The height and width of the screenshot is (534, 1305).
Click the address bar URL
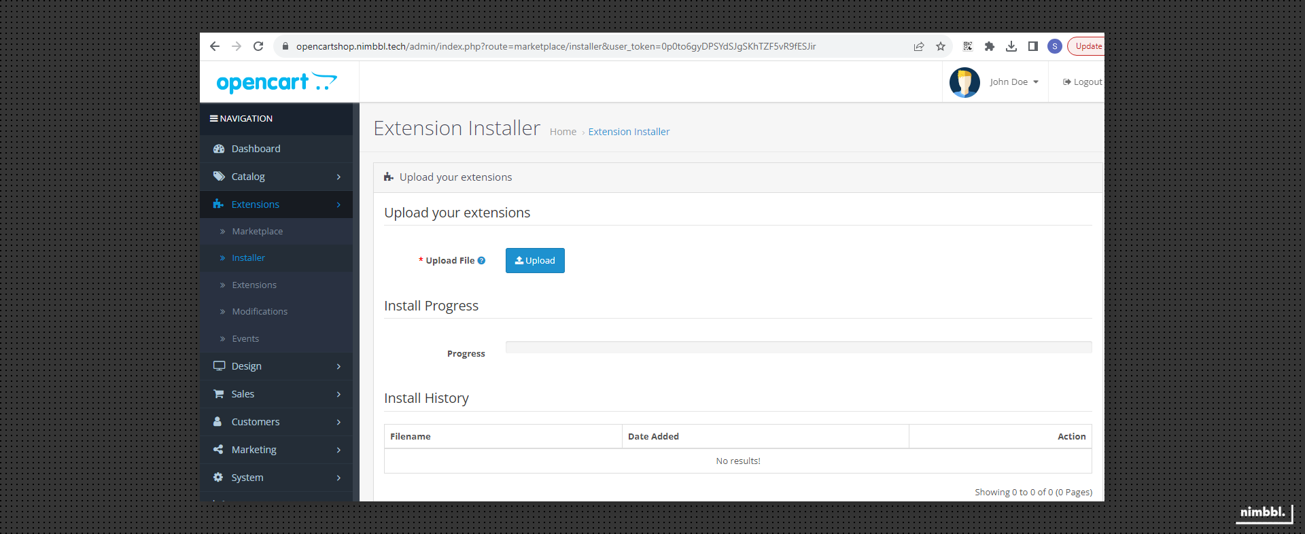(x=556, y=46)
